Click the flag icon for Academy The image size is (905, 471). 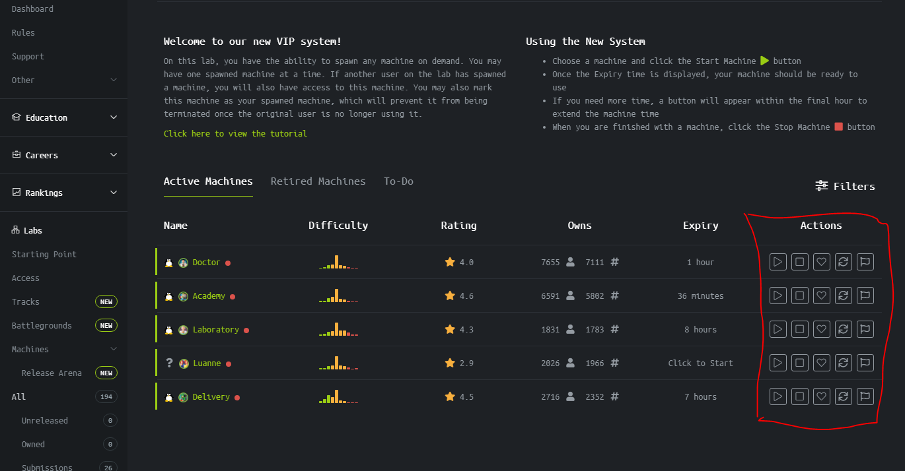pos(865,296)
